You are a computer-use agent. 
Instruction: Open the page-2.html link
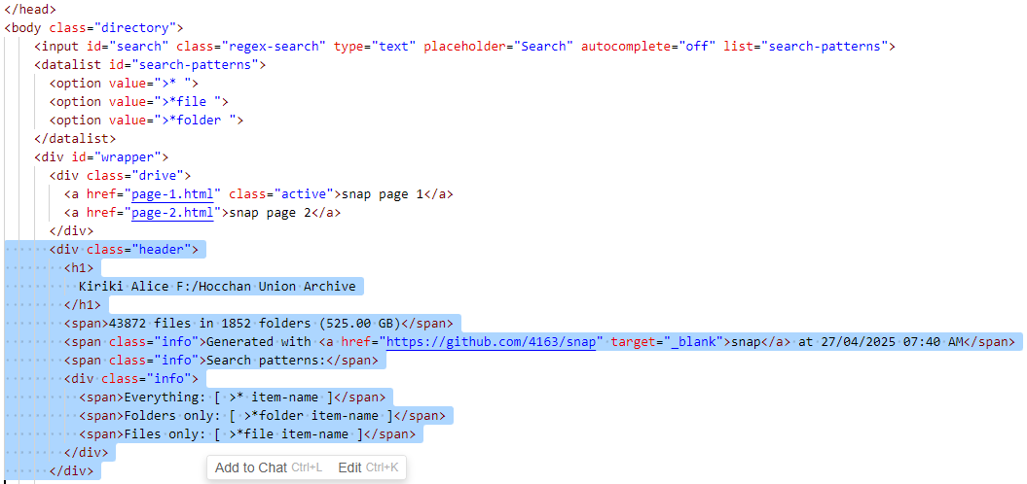point(175,213)
